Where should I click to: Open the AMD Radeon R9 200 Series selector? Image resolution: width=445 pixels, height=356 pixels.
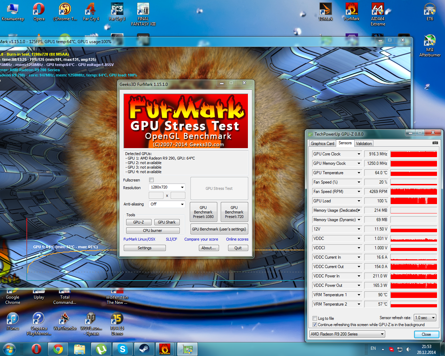click(x=347, y=334)
